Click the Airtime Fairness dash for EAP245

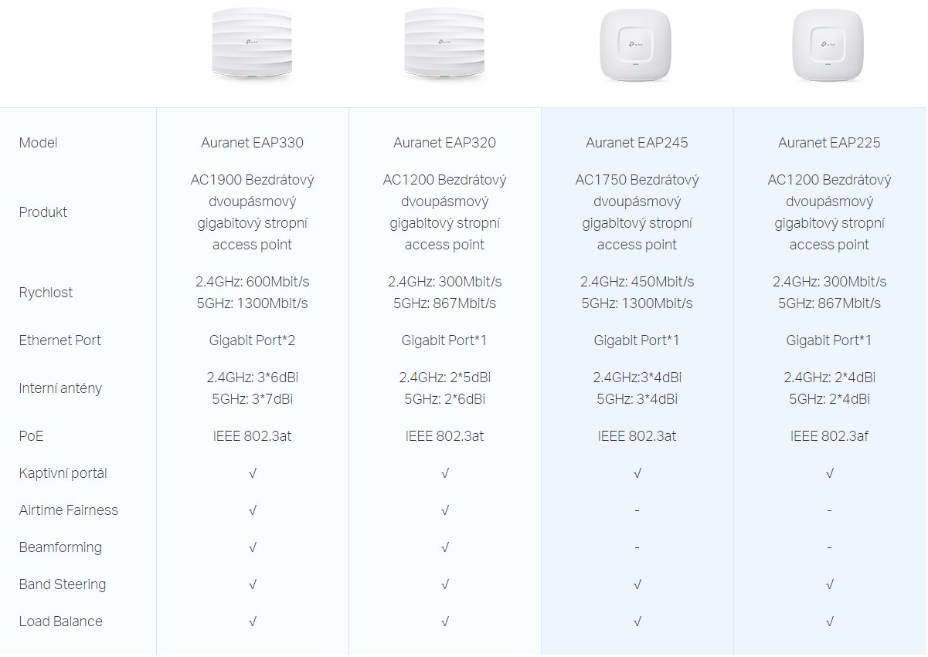coord(637,510)
